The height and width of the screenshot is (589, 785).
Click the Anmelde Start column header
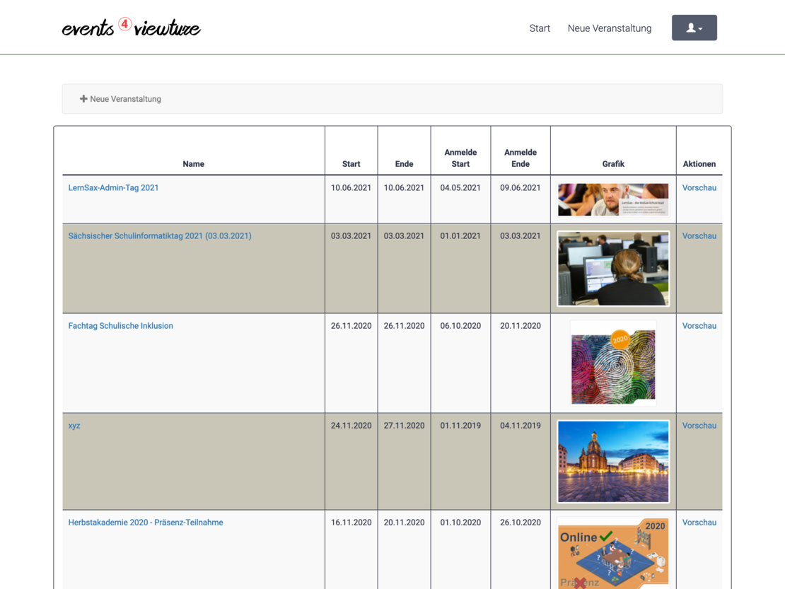click(x=460, y=158)
